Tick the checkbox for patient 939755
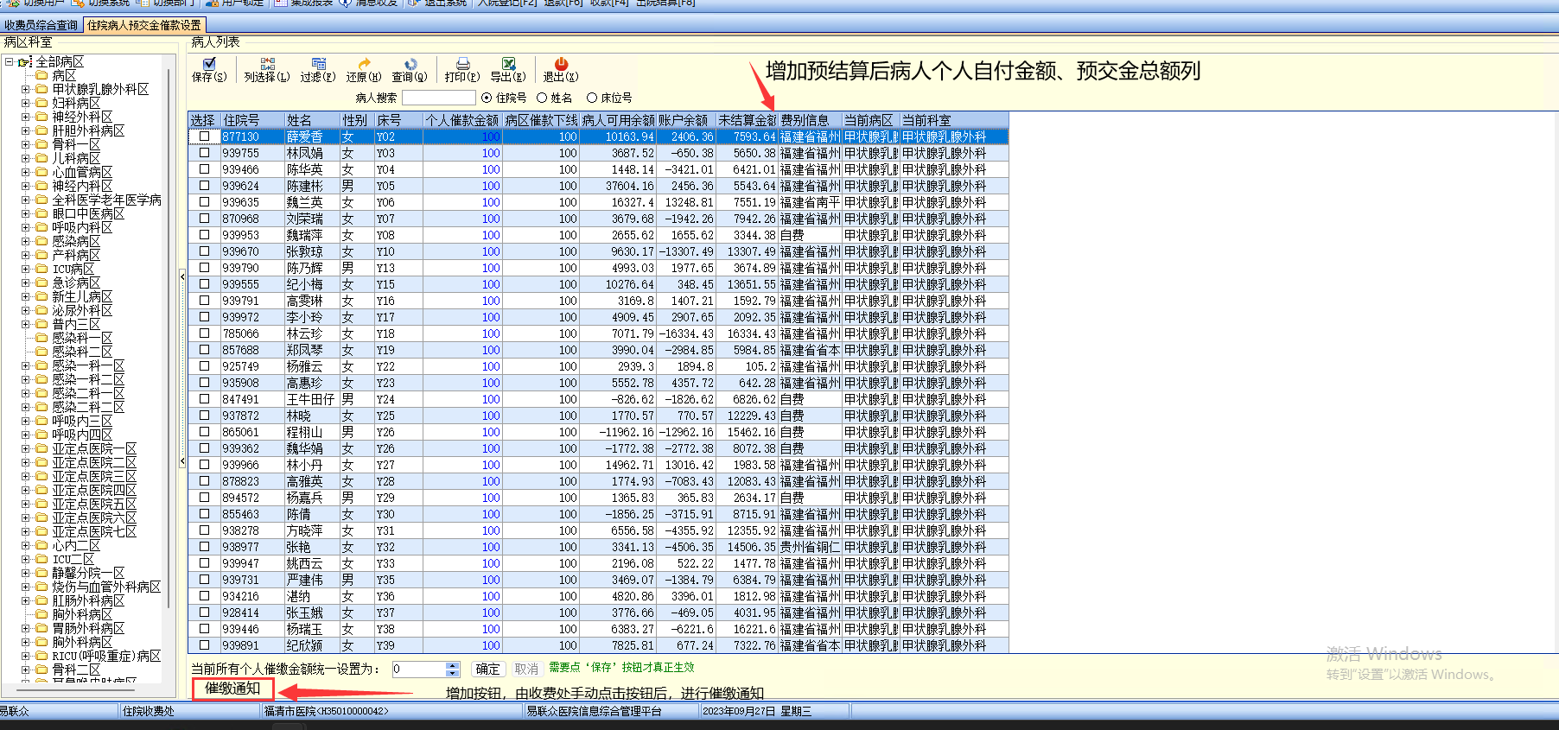This screenshot has height=730, width=1559. 205,153
